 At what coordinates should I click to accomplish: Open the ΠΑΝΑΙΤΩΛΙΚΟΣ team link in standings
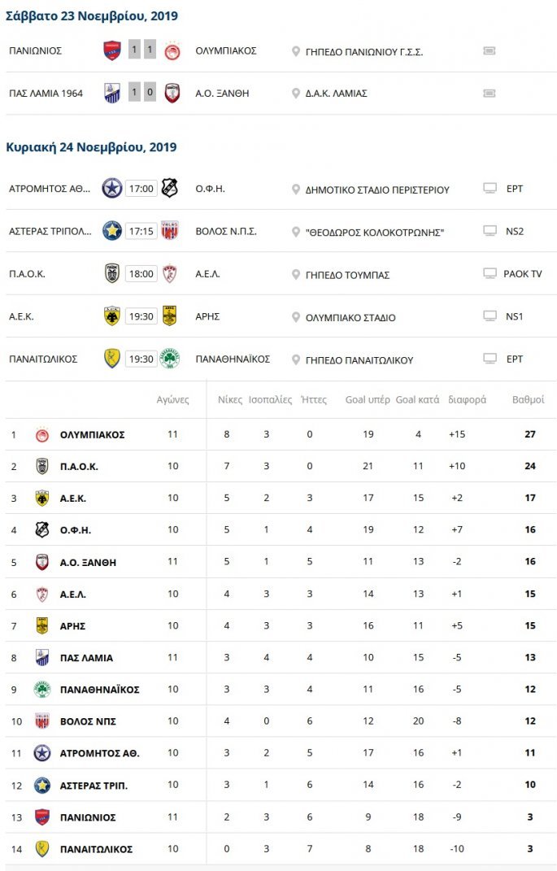[x=96, y=849]
